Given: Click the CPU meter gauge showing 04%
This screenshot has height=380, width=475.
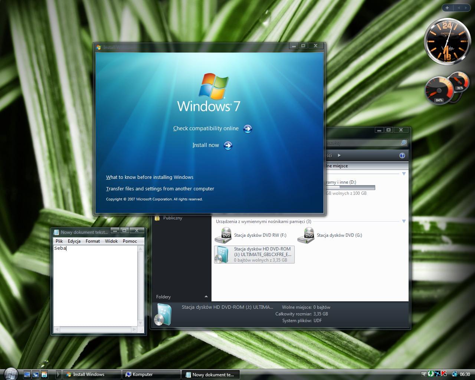Looking at the screenshot, I should click(x=439, y=90).
